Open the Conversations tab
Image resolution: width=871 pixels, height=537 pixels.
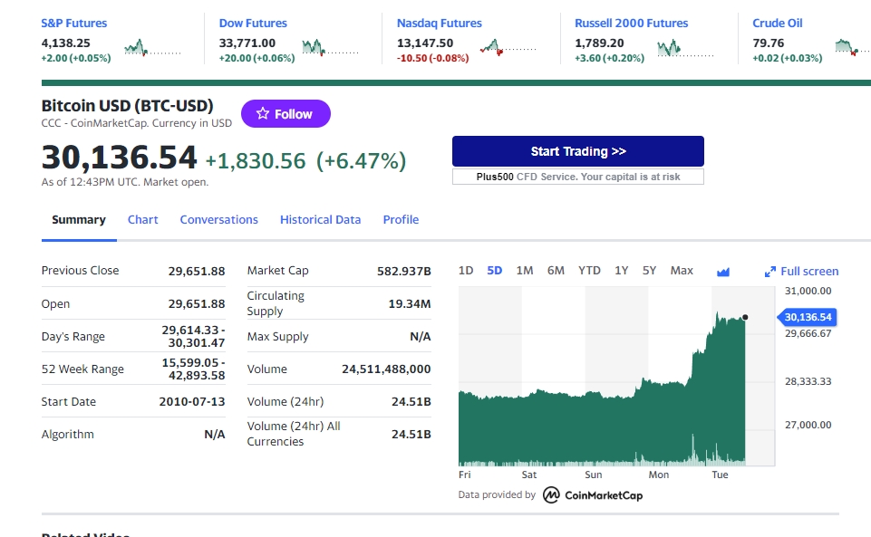pyautogui.click(x=218, y=220)
